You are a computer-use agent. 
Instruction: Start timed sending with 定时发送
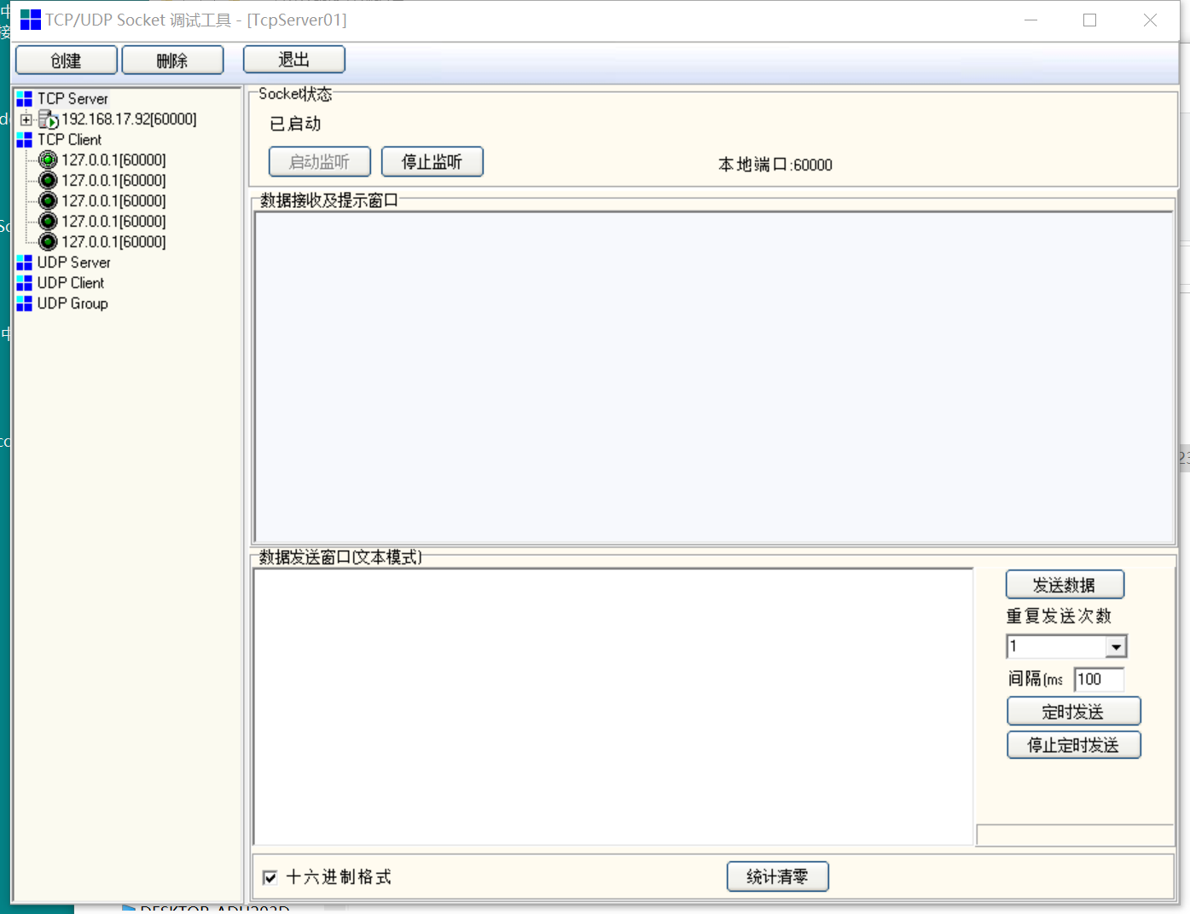pyautogui.click(x=1073, y=712)
